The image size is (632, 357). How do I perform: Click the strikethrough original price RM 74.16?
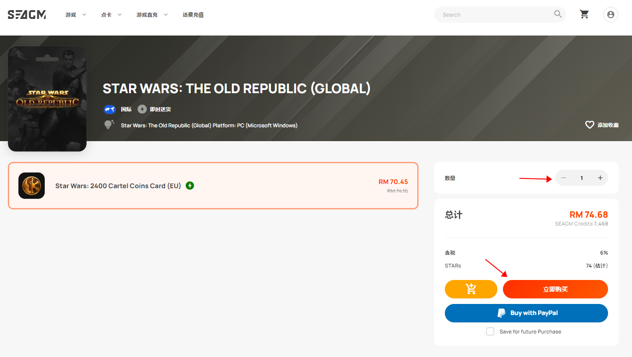tap(397, 190)
